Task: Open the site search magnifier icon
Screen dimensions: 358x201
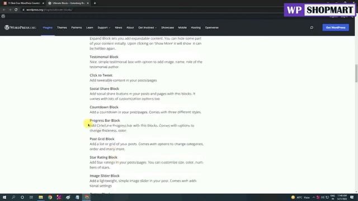Action: click(312, 27)
